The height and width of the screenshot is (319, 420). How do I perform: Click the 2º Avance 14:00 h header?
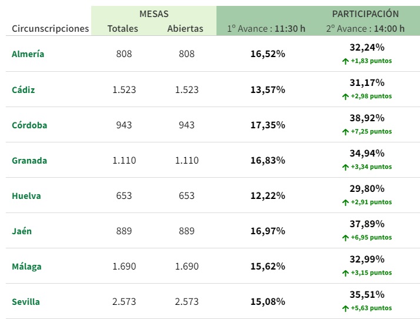click(x=365, y=28)
